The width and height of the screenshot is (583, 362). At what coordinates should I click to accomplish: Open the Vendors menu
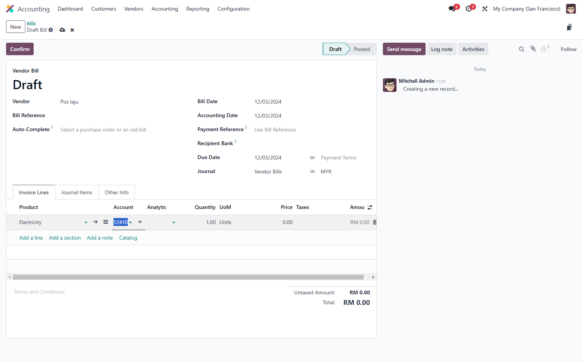coord(134,9)
